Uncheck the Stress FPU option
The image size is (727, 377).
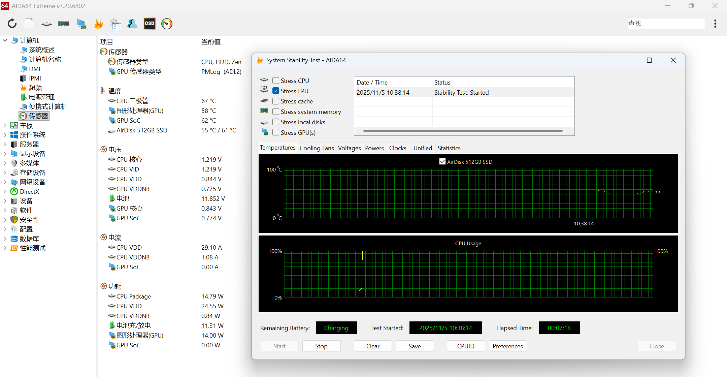pos(276,91)
